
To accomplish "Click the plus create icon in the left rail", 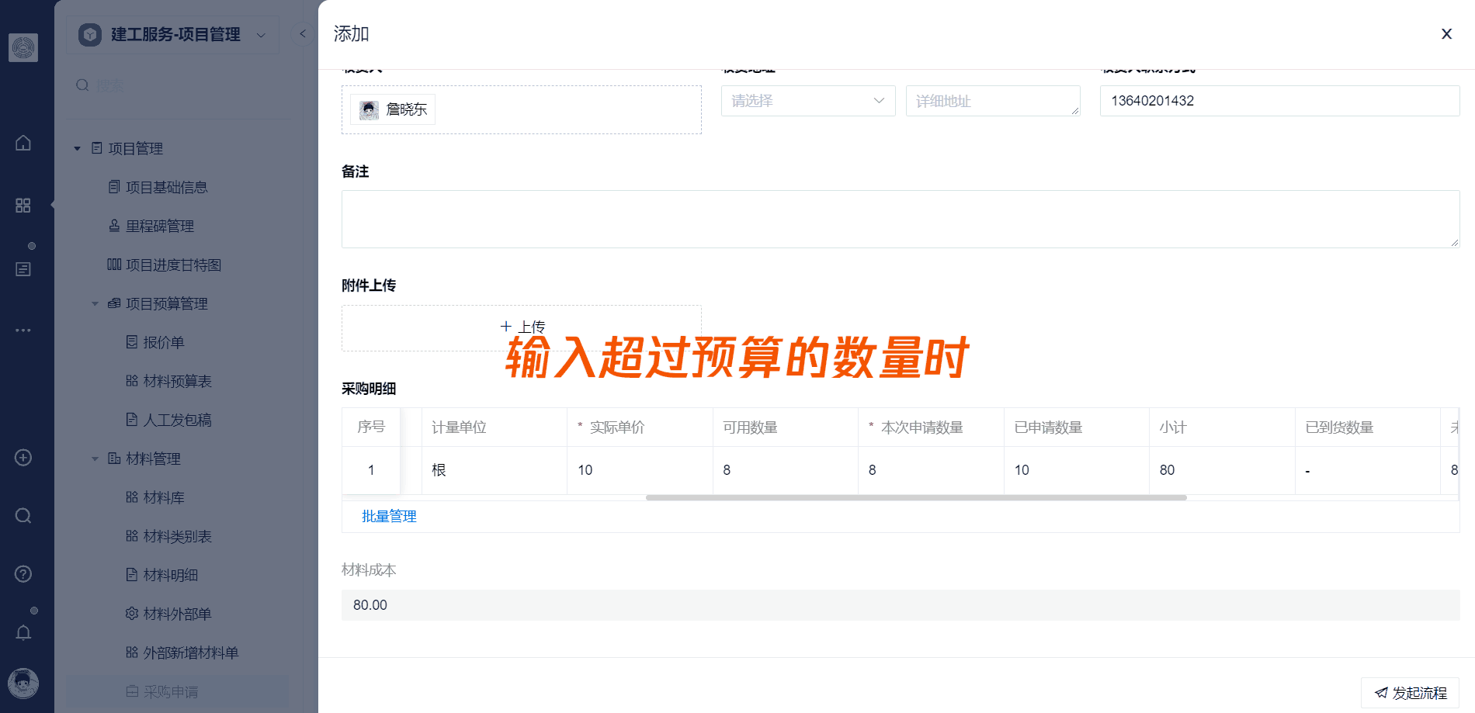I will [x=23, y=458].
